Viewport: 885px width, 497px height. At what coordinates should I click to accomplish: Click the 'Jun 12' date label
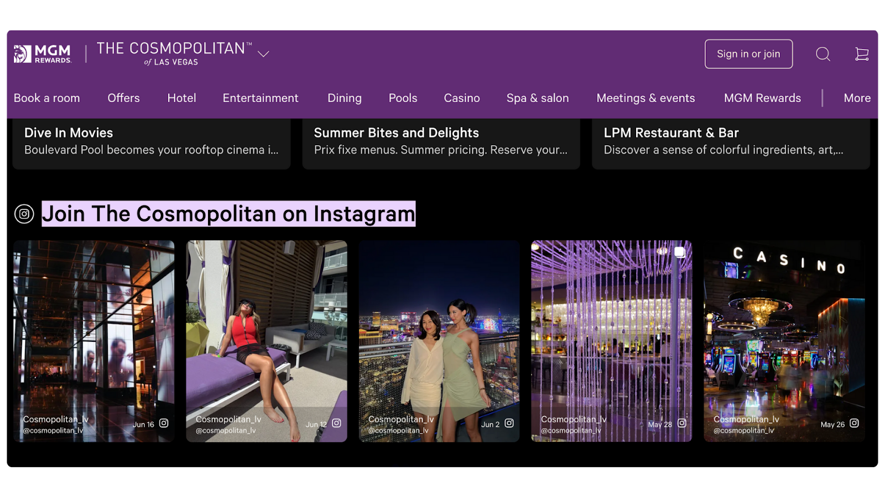coord(316,425)
